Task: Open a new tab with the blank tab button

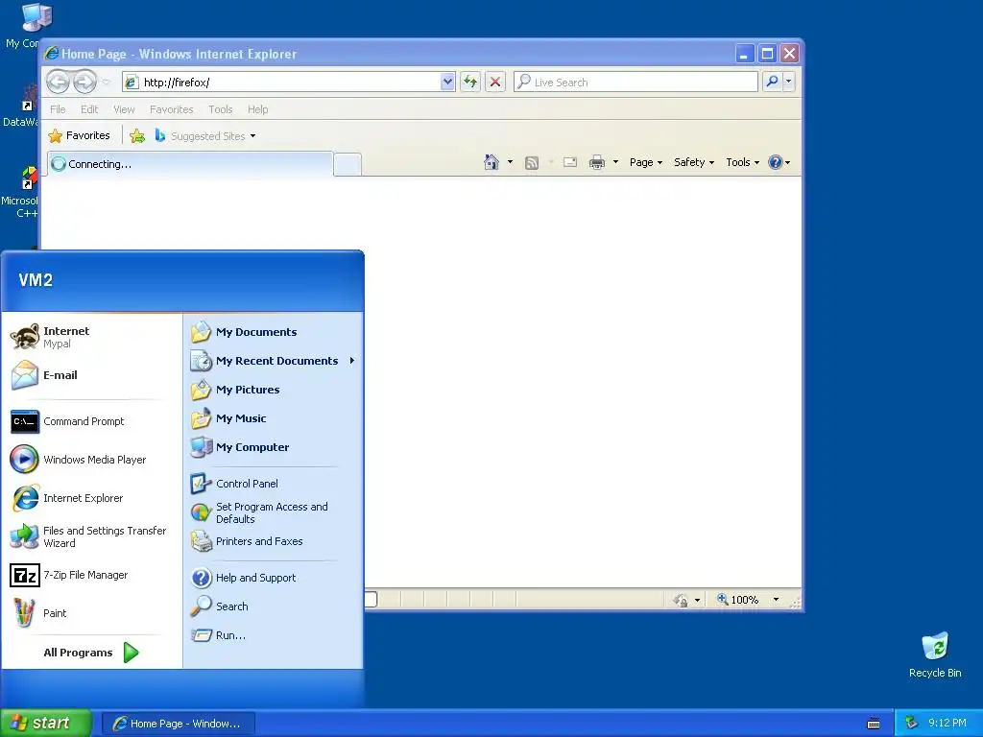Action: click(348, 165)
